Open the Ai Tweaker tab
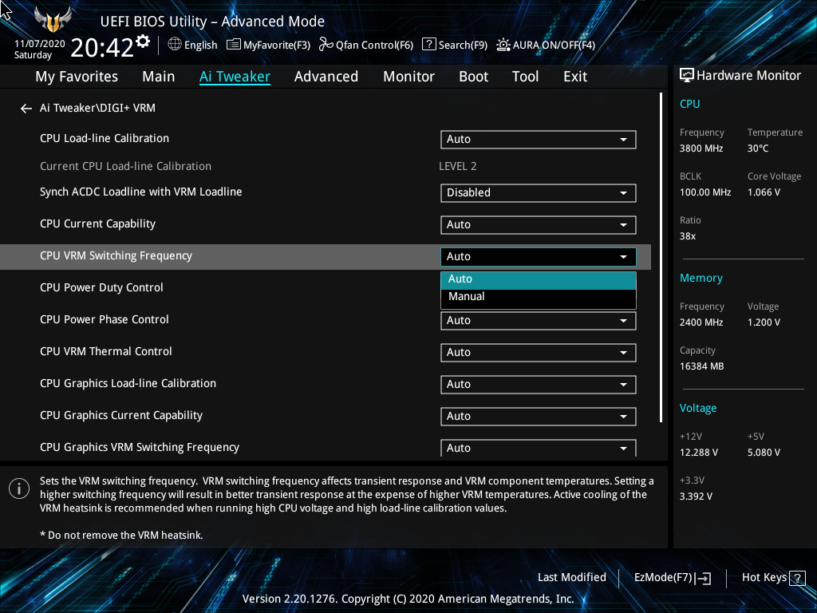The image size is (817, 613). 235,77
